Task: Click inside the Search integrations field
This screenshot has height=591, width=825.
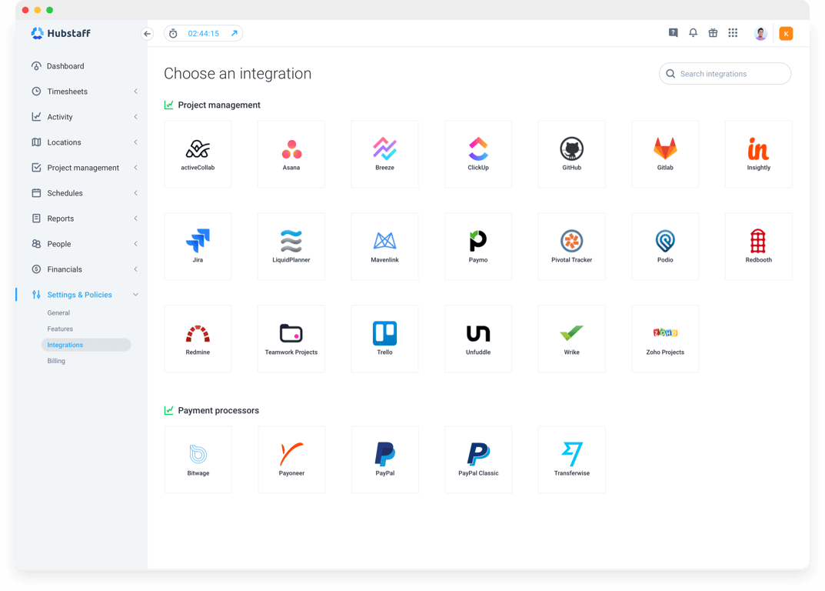Action: pyautogui.click(x=724, y=73)
